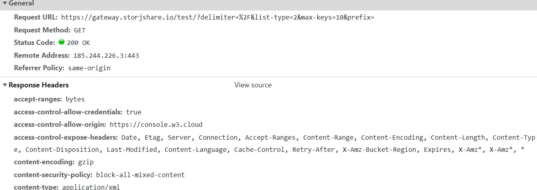Click the Response Headers section title
This screenshot has width=537, height=190.
tap(39, 85)
